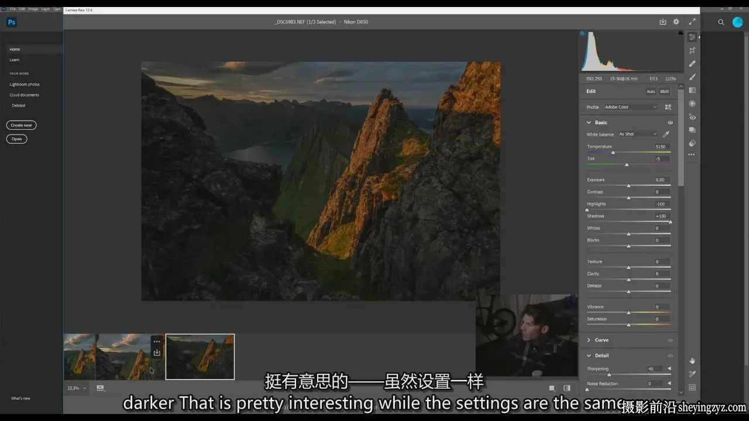Open the Presets panel icon
This screenshot has width=749, height=421.
[x=692, y=143]
